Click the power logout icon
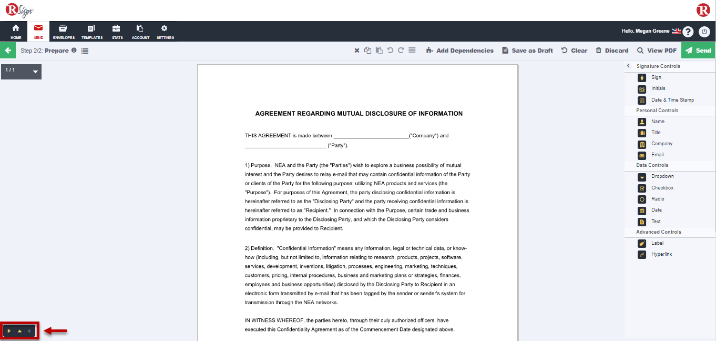The image size is (716, 341). point(705,32)
